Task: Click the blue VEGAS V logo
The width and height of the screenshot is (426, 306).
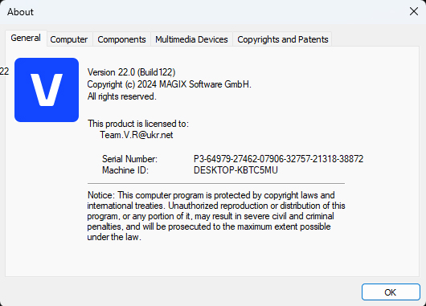Action: click(x=47, y=90)
